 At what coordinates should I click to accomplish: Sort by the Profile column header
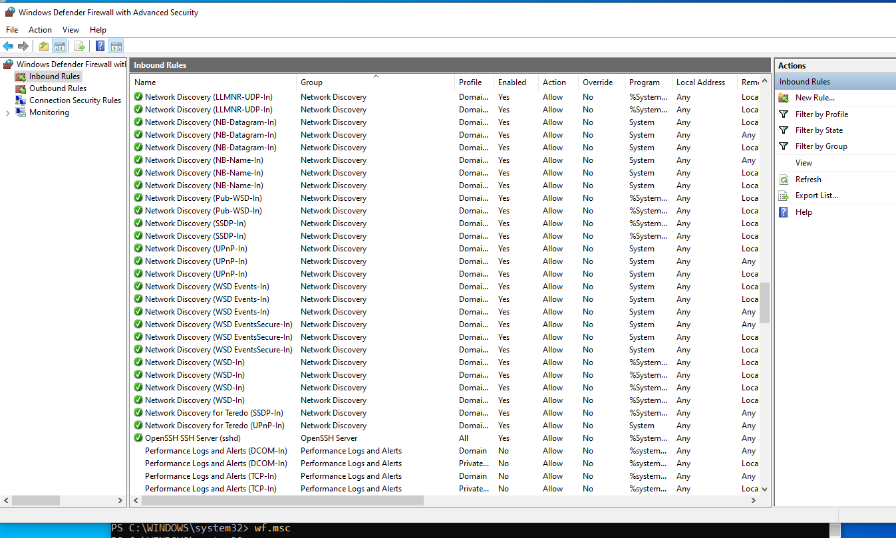pyautogui.click(x=474, y=82)
